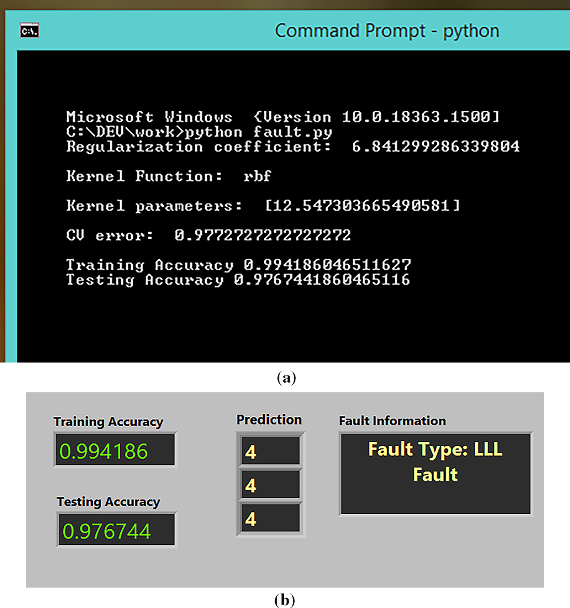Click the Microsoft Windows version line
Screen dimensions: 570x608
point(283,117)
